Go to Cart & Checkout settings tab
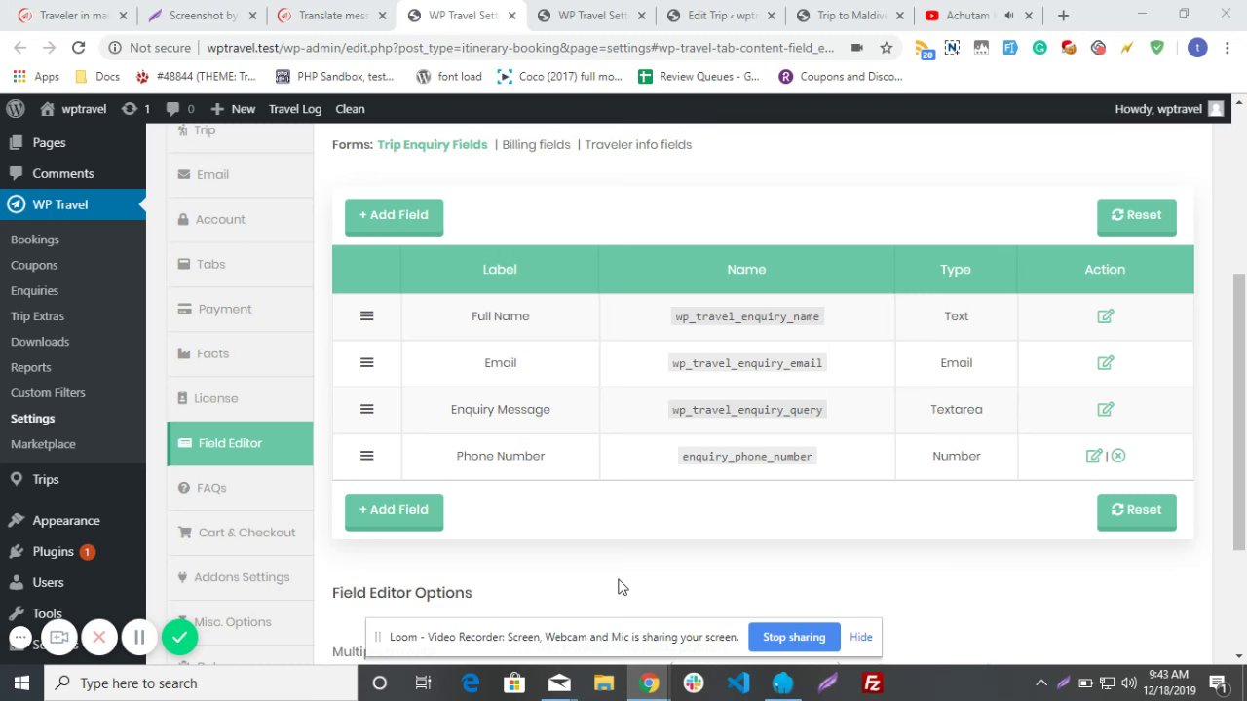The height and width of the screenshot is (701, 1247). pyautogui.click(x=240, y=533)
